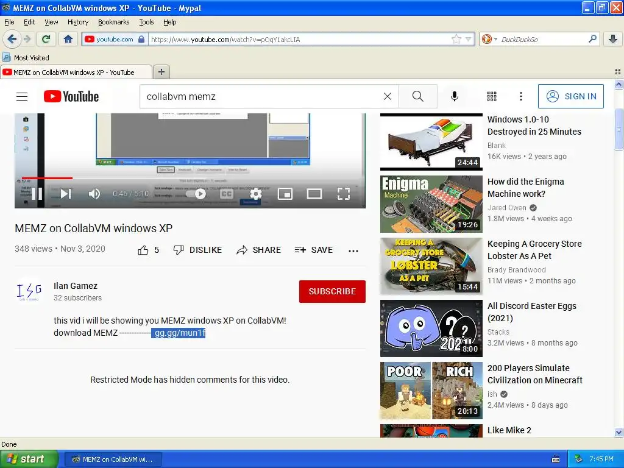Open a new tab with plus button
Screen dimensions: 624x468
pos(161,72)
